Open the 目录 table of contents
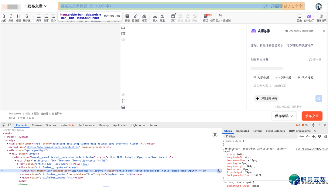Viewport: 328px width, 187px height. pyautogui.click(x=299, y=16)
